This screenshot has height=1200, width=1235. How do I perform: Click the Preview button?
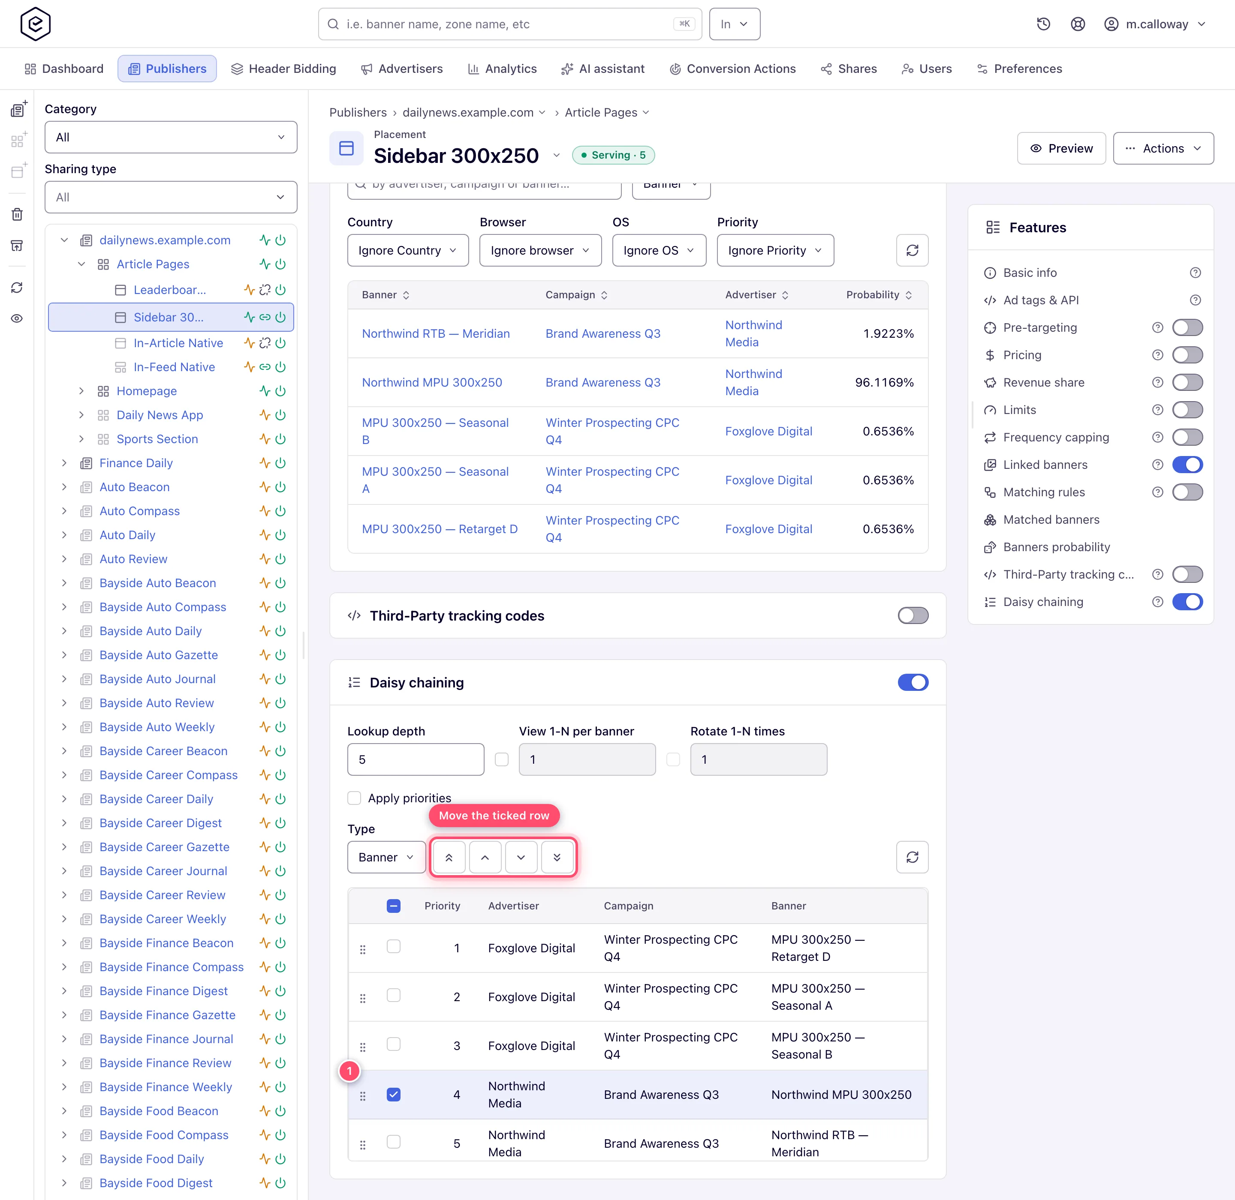[1061, 149]
